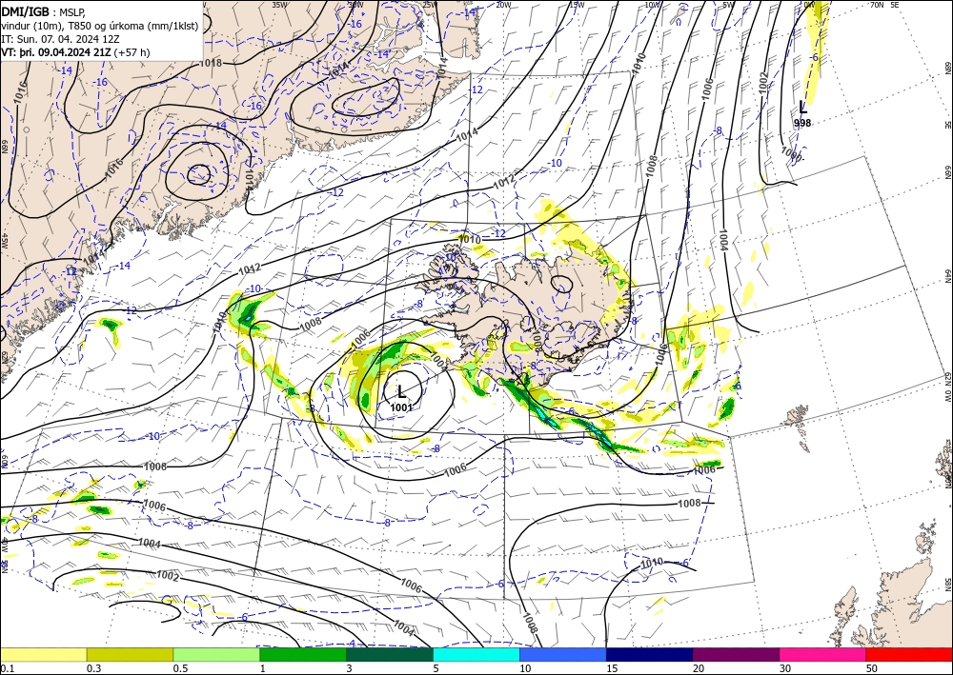Click the green 1–3 legend swatch

coord(303,654)
